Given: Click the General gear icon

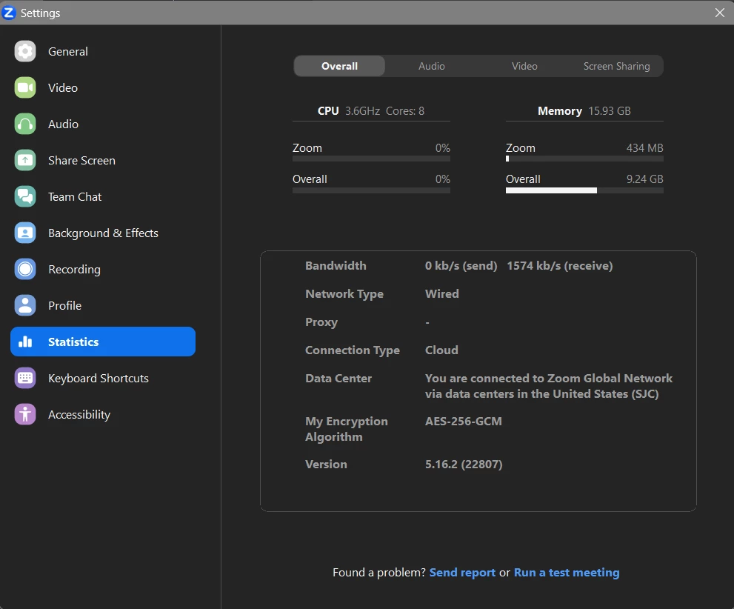Looking at the screenshot, I should (24, 52).
